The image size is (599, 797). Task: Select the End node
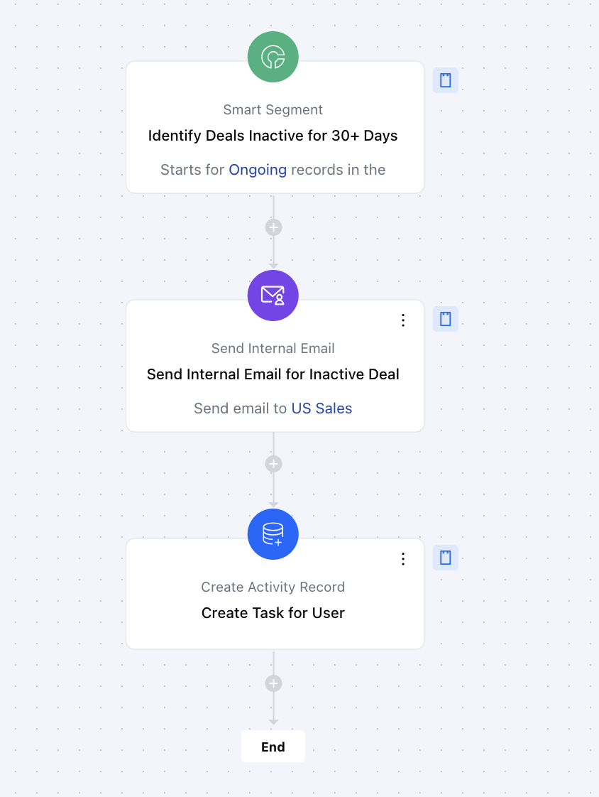click(273, 747)
